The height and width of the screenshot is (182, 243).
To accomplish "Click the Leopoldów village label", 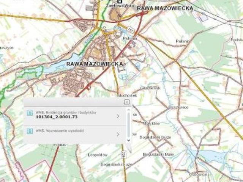I will [x=98, y=155].
